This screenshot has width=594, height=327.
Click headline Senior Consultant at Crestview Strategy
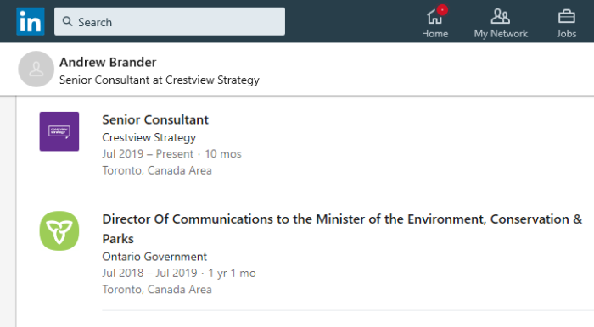(160, 80)
